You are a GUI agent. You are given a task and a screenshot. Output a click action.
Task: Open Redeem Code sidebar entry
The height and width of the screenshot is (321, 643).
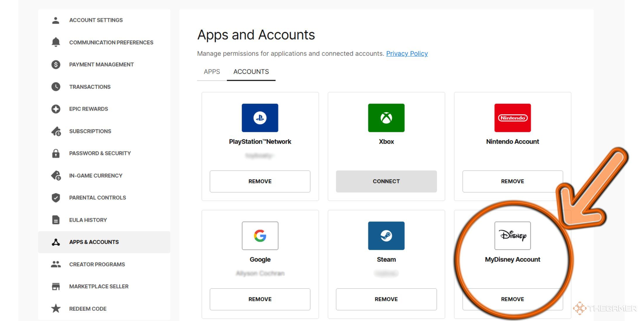pos(104,308)
